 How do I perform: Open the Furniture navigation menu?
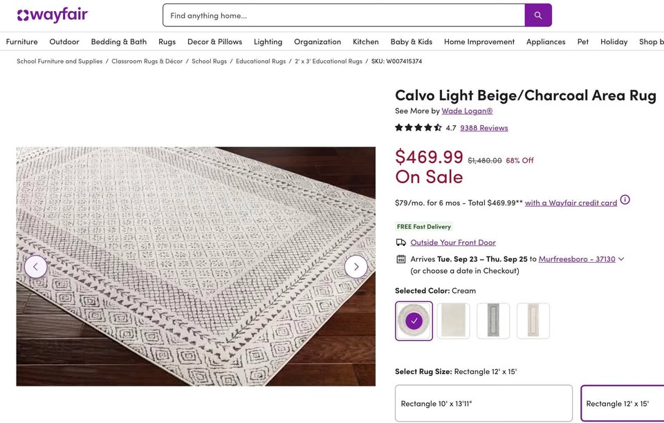(22, 41)
